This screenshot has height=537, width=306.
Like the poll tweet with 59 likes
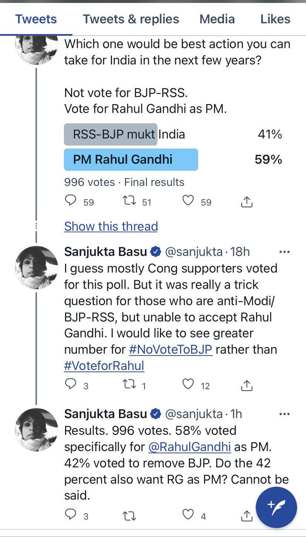[188, 201]
